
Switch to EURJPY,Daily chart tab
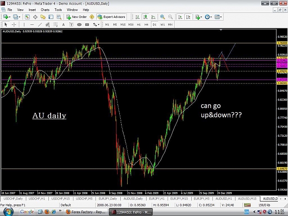coord(108,198)
